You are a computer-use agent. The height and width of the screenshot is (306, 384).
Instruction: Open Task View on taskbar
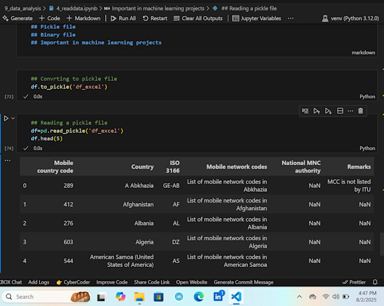[x=101, y=297]
